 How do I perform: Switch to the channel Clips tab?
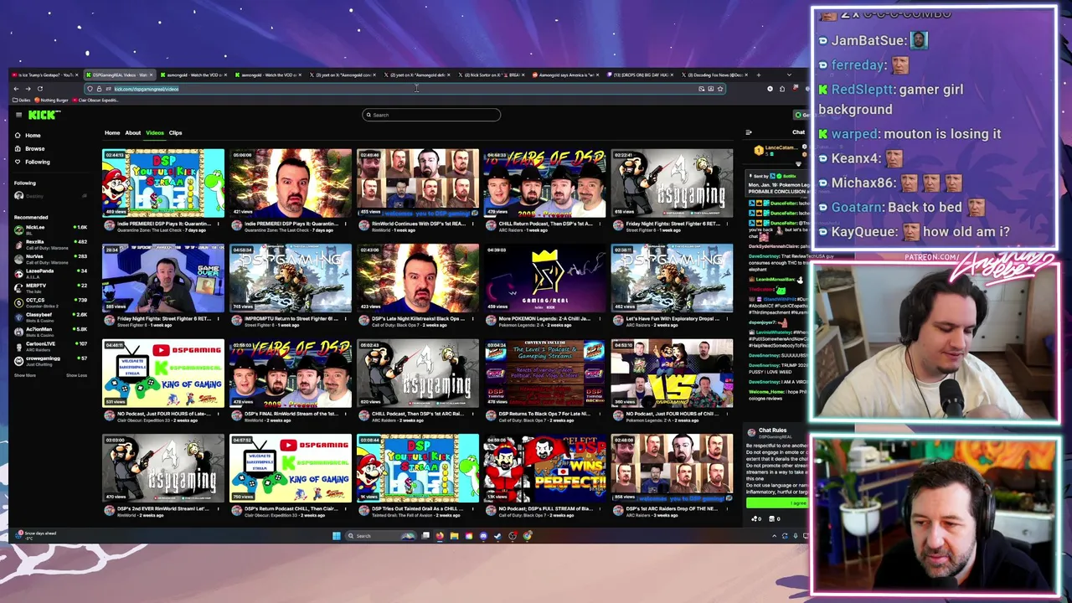coord(175,132)
